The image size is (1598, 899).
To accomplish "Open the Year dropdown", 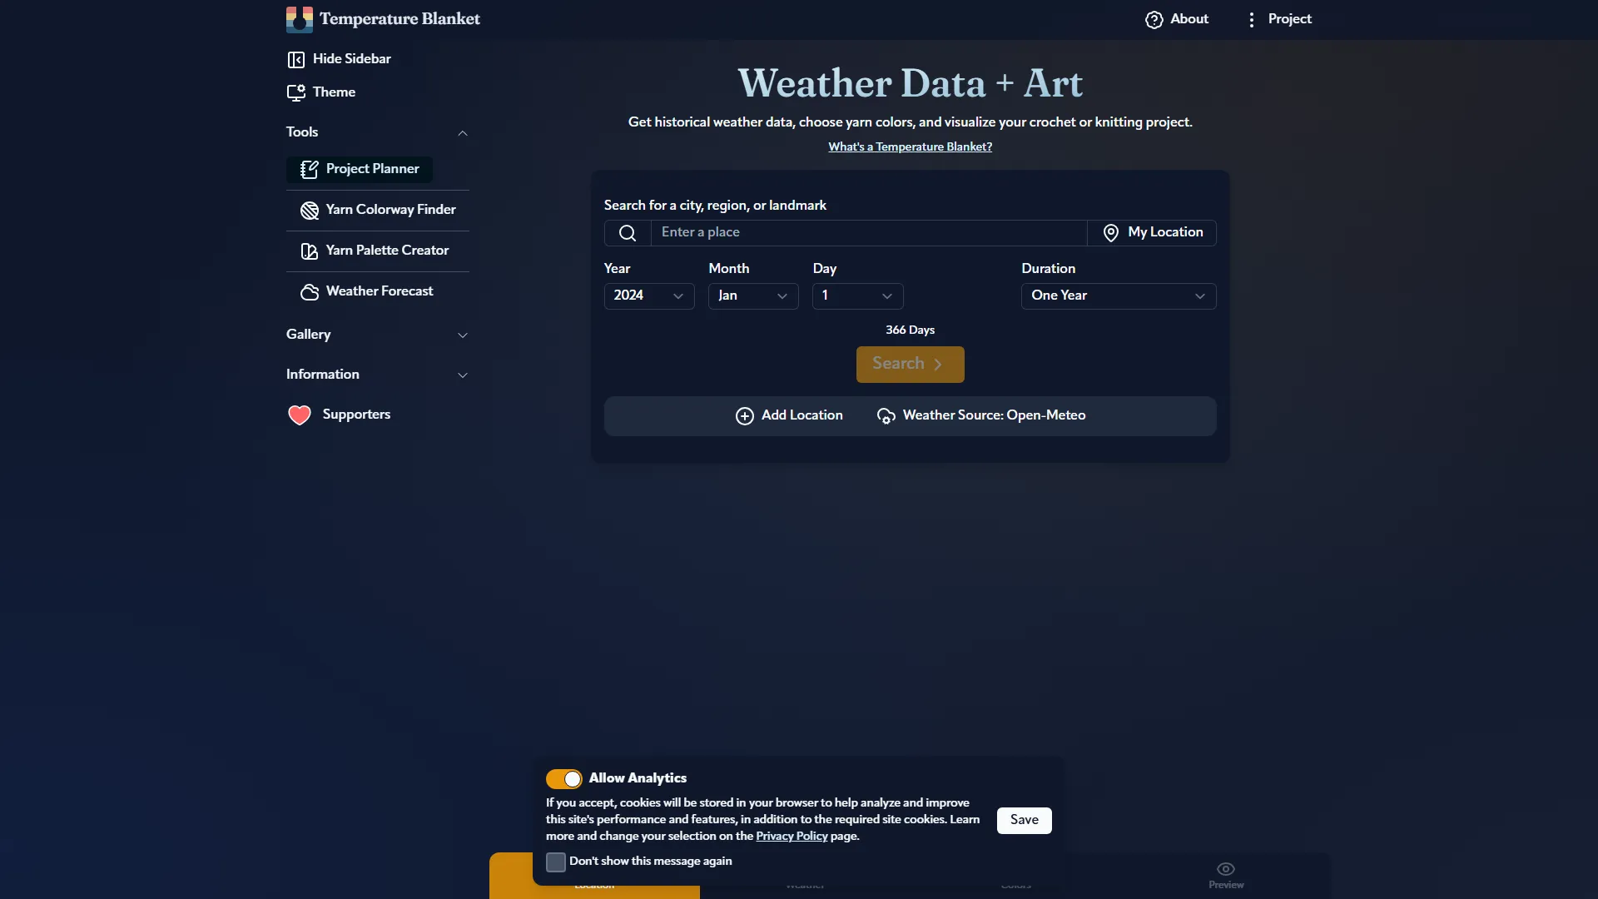I will pyautogui.click(x=649, y=296).
